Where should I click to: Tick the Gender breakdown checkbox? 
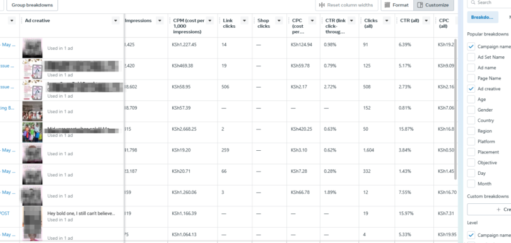pos(471,110)
